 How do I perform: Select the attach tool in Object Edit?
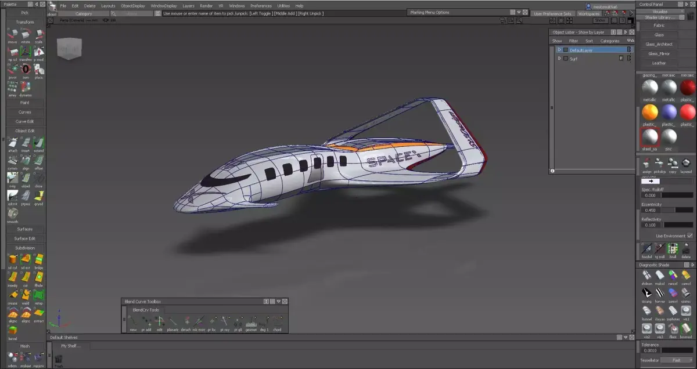tap(12, 143)
